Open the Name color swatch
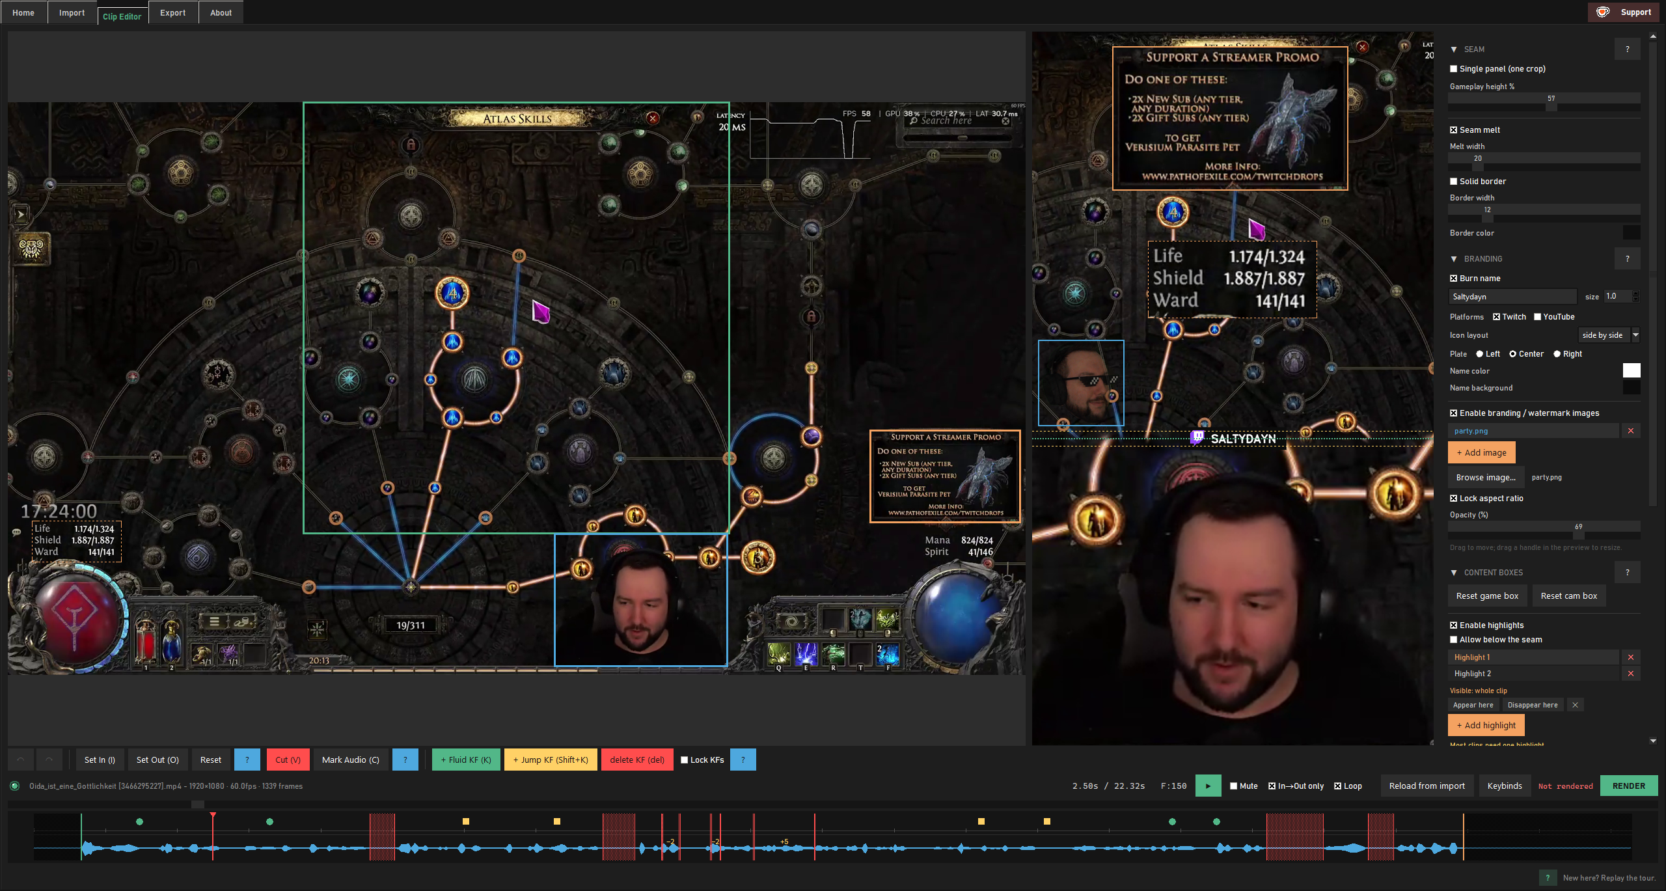This screenshot has height=891, width=1666. [x=1631, y=370]
